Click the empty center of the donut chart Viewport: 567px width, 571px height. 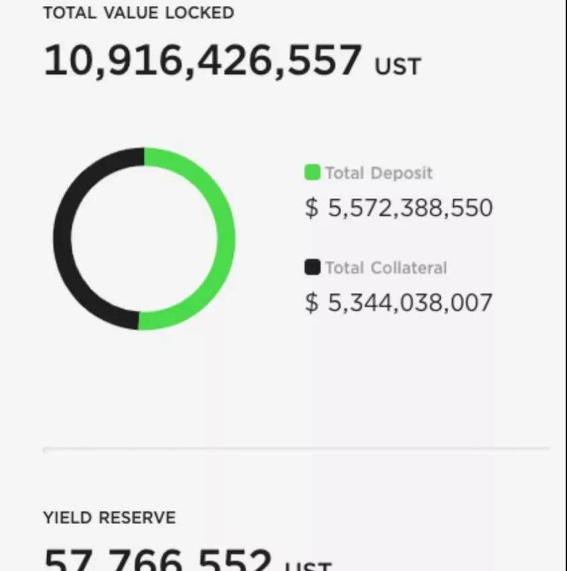tap(144, 238)
